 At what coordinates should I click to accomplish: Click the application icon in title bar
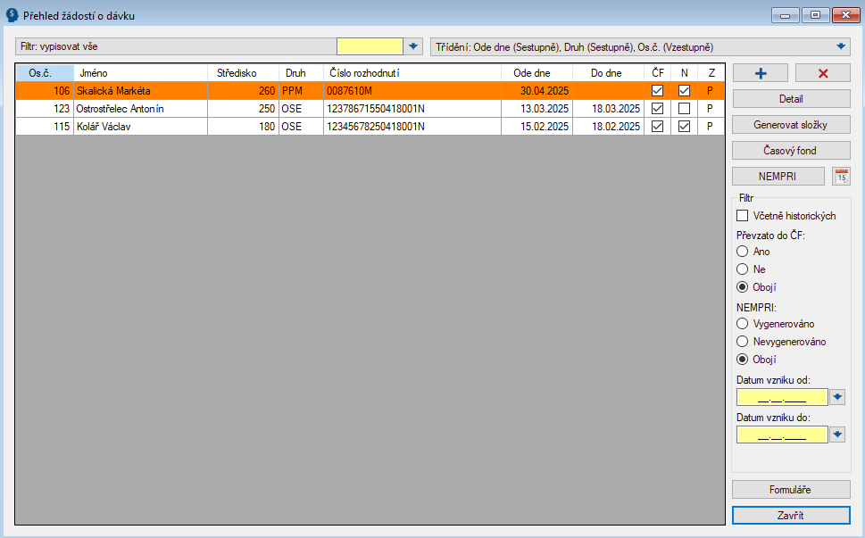tap(12, 15)
